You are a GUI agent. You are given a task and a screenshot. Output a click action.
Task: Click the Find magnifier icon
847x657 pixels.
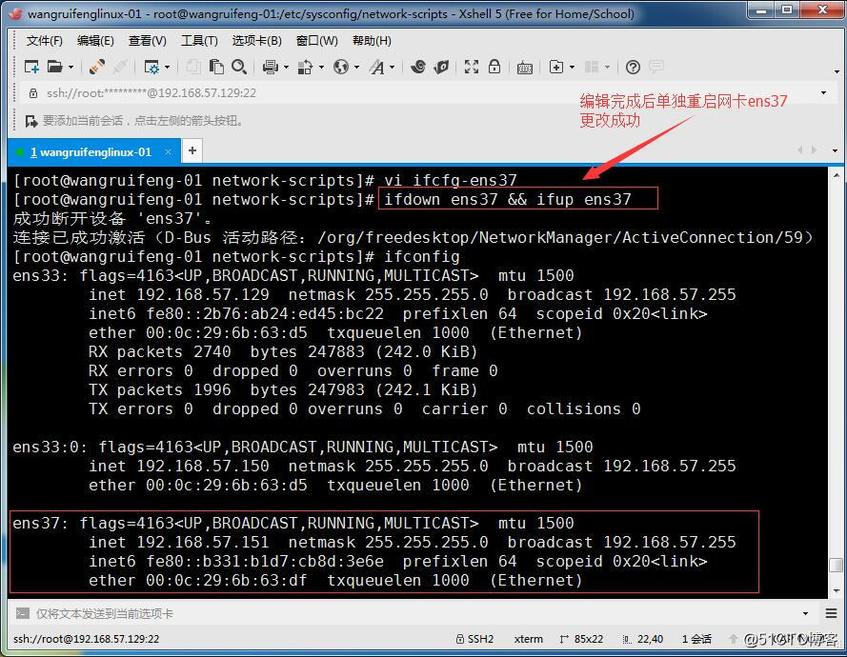(x=239, y=67)
